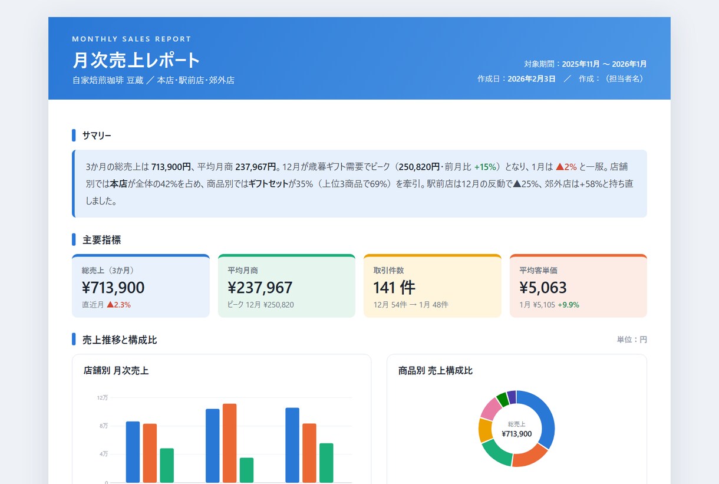The width and height of the screenshot is (719, 484).
Task: Click 直近月 ▲2.3% in the 総売上 card
Action: [x=106, y=305]
